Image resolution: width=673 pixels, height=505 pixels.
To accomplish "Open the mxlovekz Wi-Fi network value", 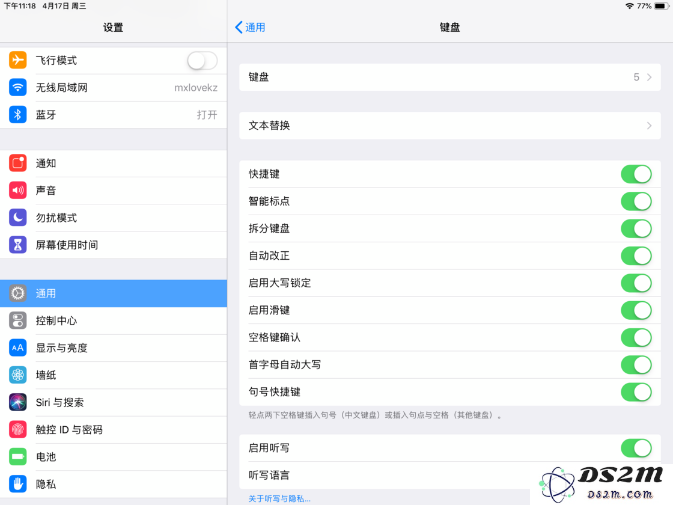I will pyautogui.click(x=196, y=88).
